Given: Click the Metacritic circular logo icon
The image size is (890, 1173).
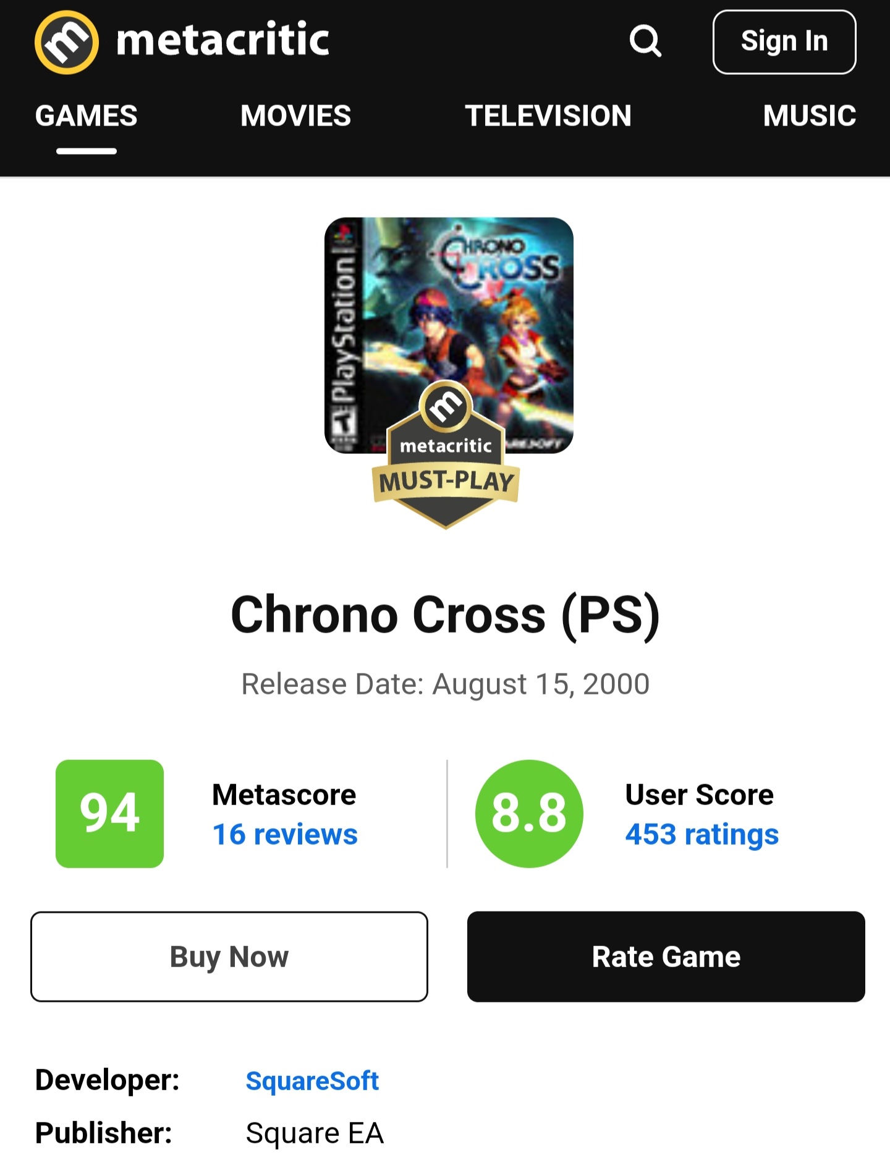Looking at the screenshot, I should click(x=67, y=42).
